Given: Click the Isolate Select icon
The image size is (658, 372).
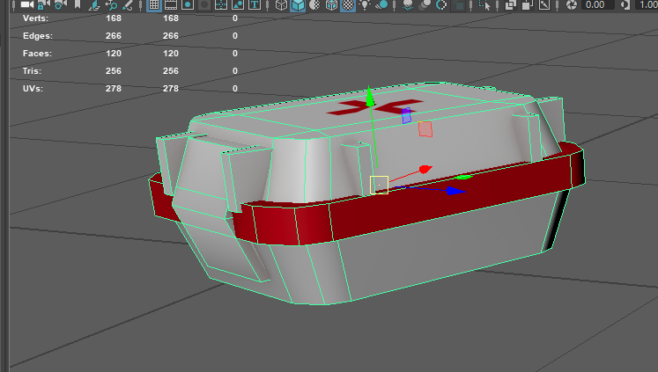Looking at the screenshot, I should point(484,4).
